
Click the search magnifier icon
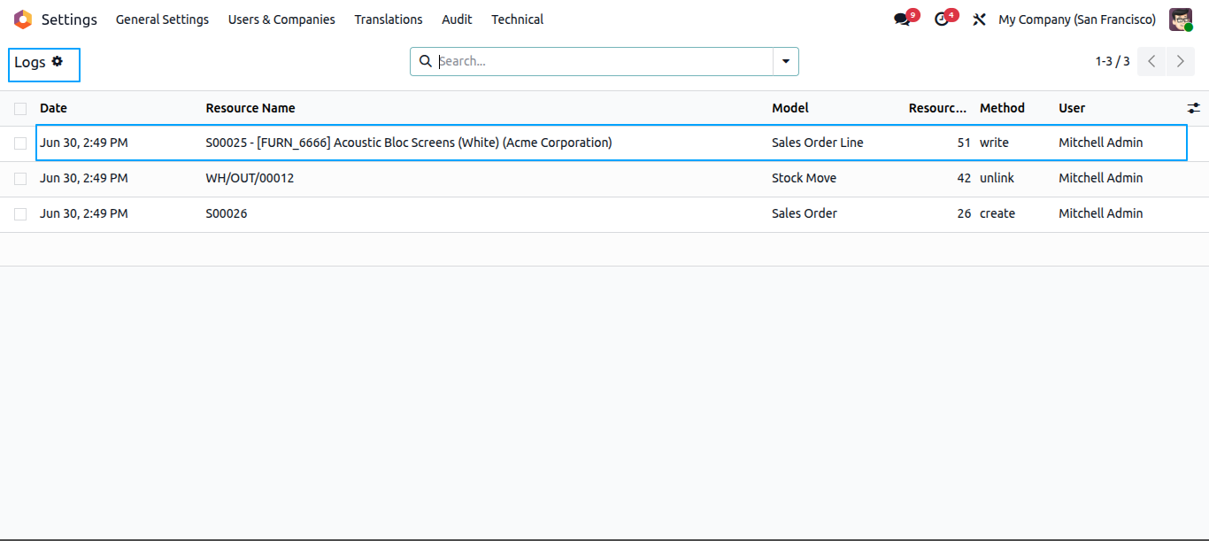click(x=425, y=61)
